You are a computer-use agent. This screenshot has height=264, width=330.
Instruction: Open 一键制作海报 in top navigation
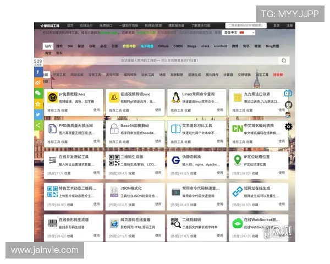[129, 25]
